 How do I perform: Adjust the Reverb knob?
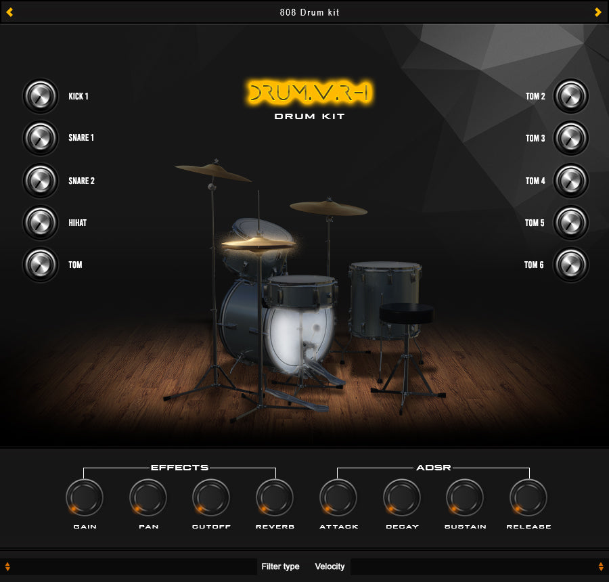click(x=275, y=497)
